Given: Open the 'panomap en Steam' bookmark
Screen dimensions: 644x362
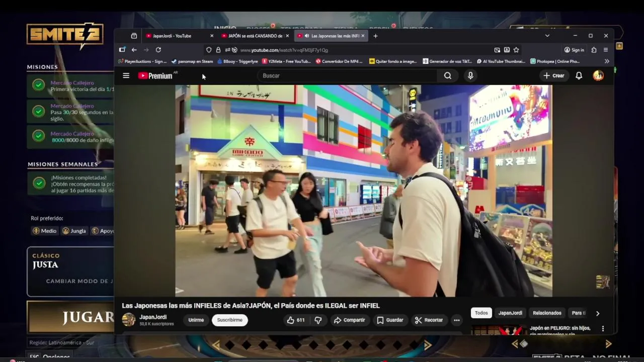Looking at the screenshot, I should coord(192,61).
